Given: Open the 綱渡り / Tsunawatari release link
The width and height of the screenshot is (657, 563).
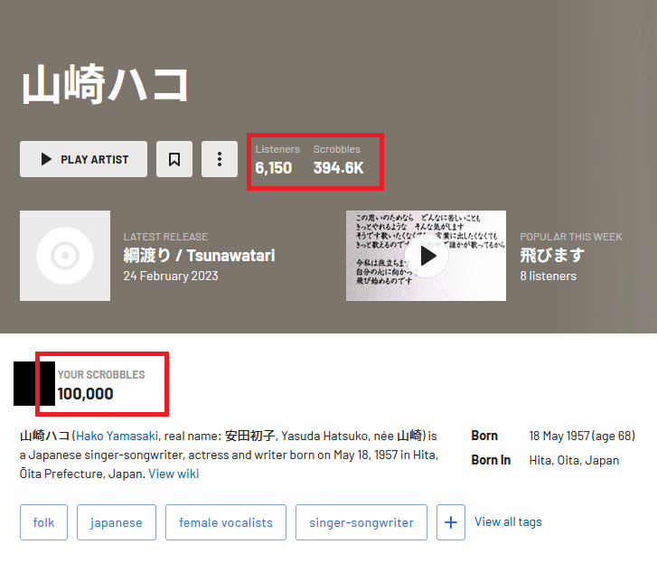Looking at the screenshot, I should click(199, 255).
